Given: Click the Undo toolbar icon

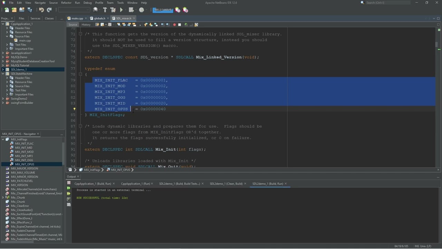Looking at the screenshot, I should 41,10.
